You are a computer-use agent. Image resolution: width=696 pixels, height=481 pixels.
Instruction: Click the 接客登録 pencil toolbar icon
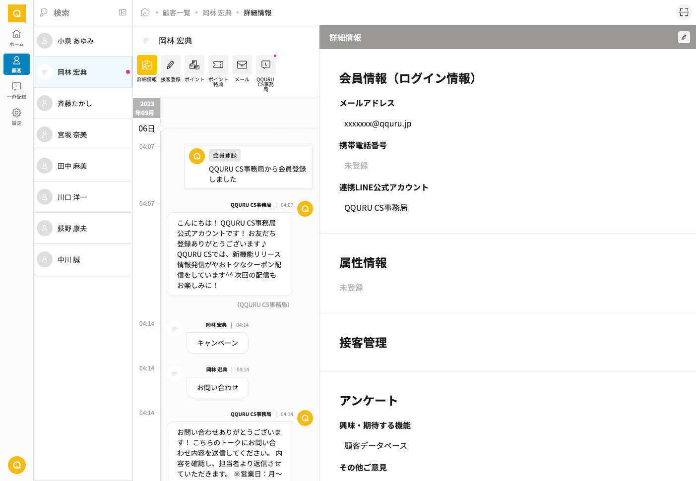[x=170, y=65]
